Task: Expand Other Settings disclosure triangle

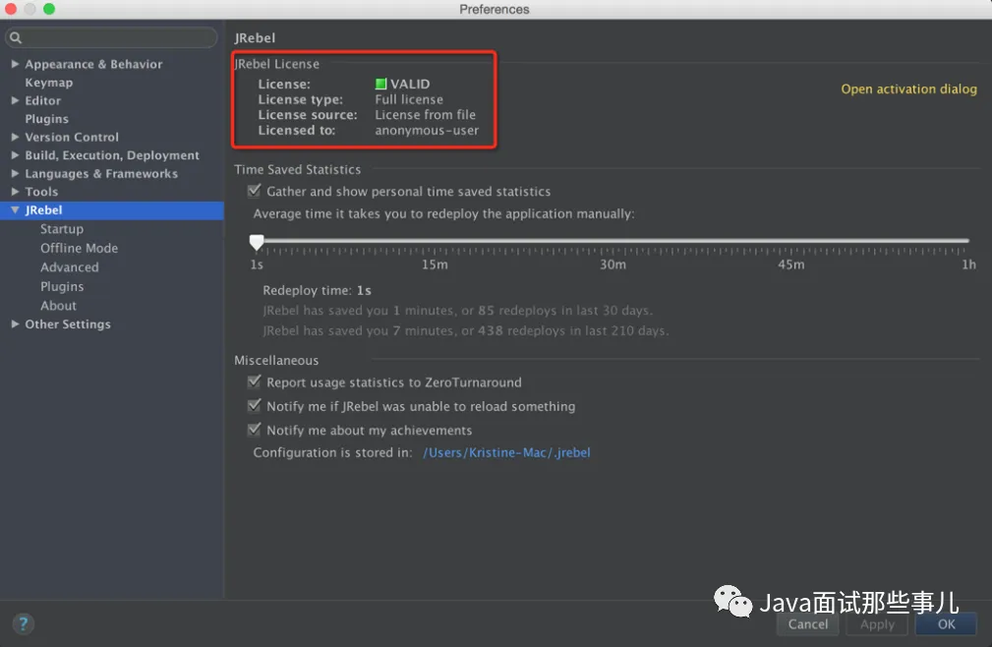Action: tap(15, 323)
